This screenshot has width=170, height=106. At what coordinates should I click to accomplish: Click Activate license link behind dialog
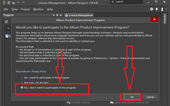(x=78, y=102)
